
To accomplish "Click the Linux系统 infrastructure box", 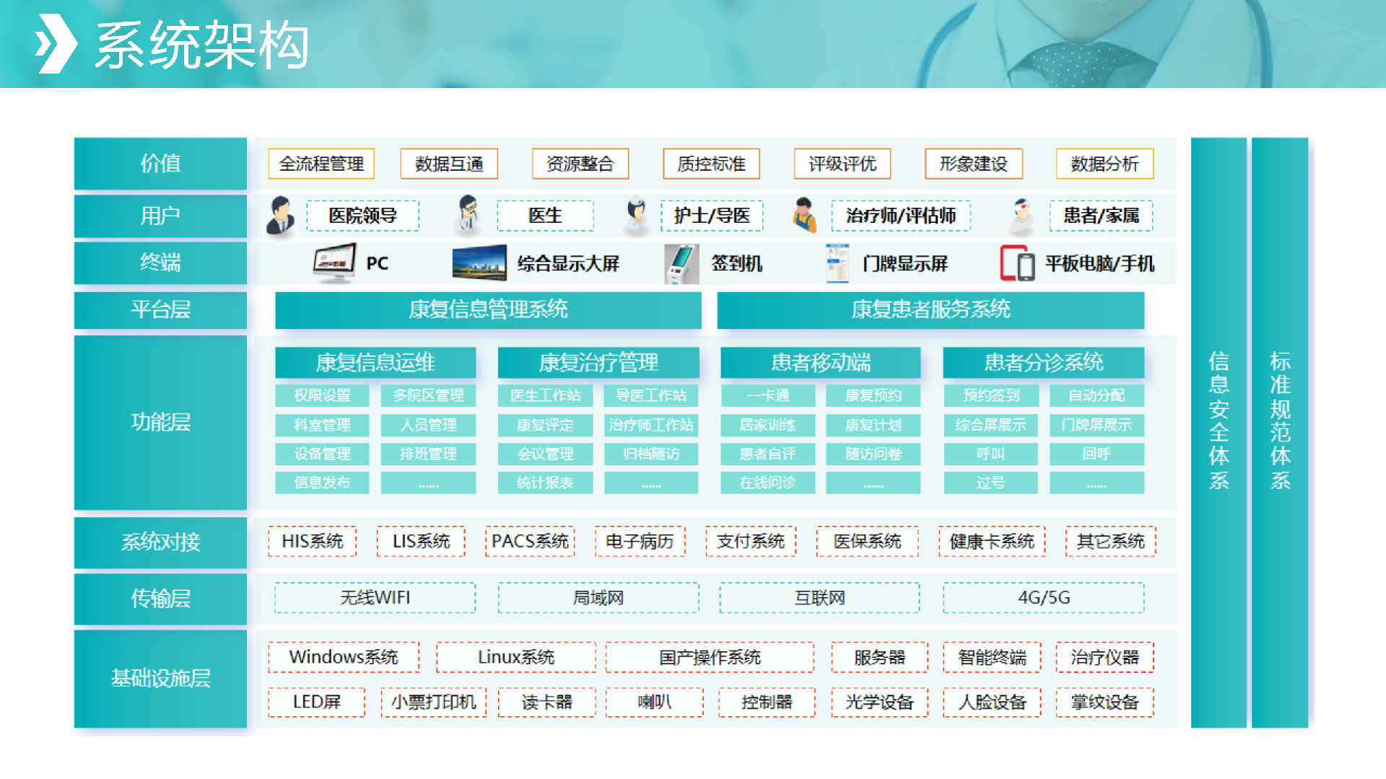I will 516,657.
